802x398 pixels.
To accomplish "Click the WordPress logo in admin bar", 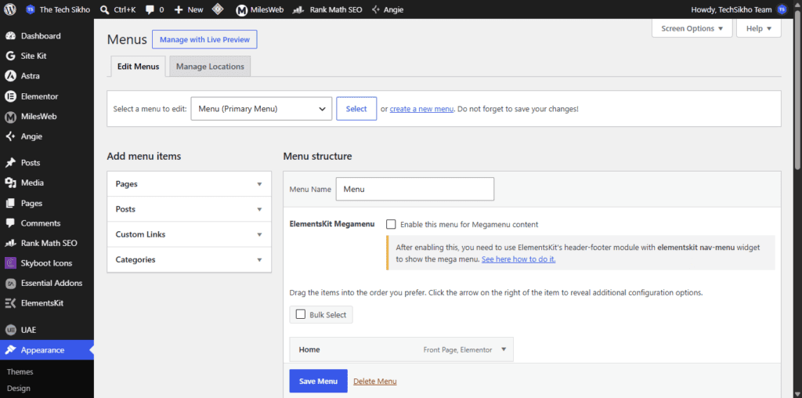I will tap(9, 9).
